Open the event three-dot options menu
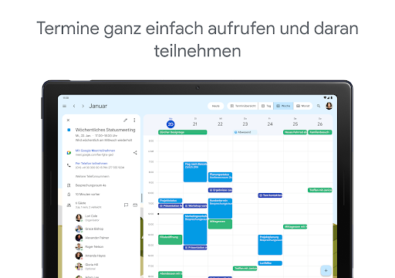Screen dimensions: 395x278 click(134, 120)
